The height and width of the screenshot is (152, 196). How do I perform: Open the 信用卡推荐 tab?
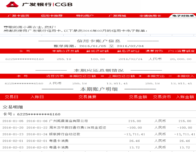[52, 16]
